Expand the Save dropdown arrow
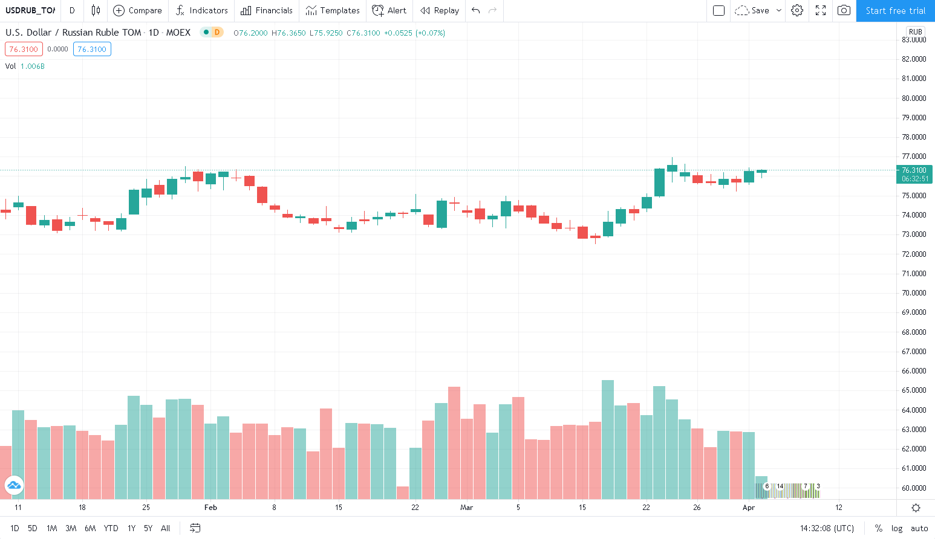 coord(779,10)
